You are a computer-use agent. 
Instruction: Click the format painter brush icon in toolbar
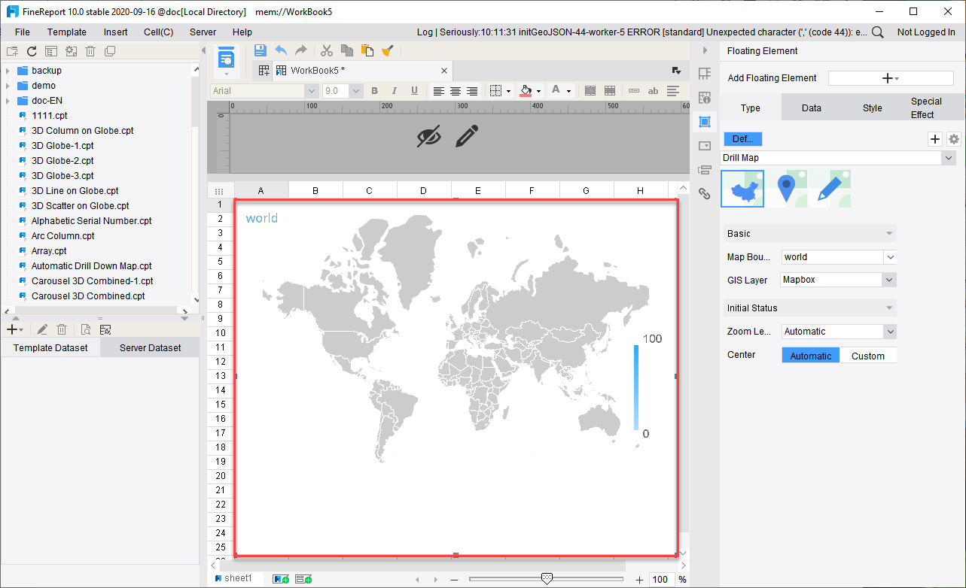(x=388, y=50)
